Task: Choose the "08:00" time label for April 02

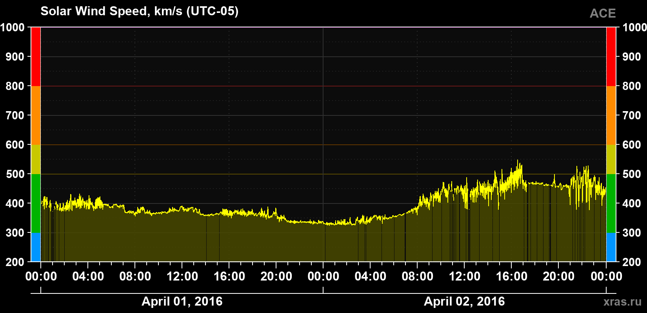Action: coord(418,277)
